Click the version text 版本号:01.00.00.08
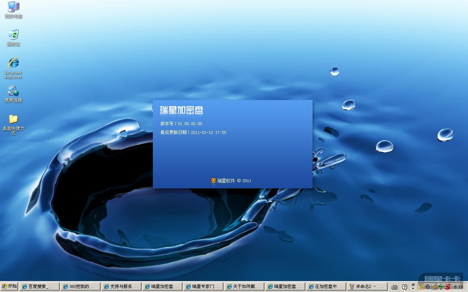Viewport: 468px width, 292px height. click(181, 124)
